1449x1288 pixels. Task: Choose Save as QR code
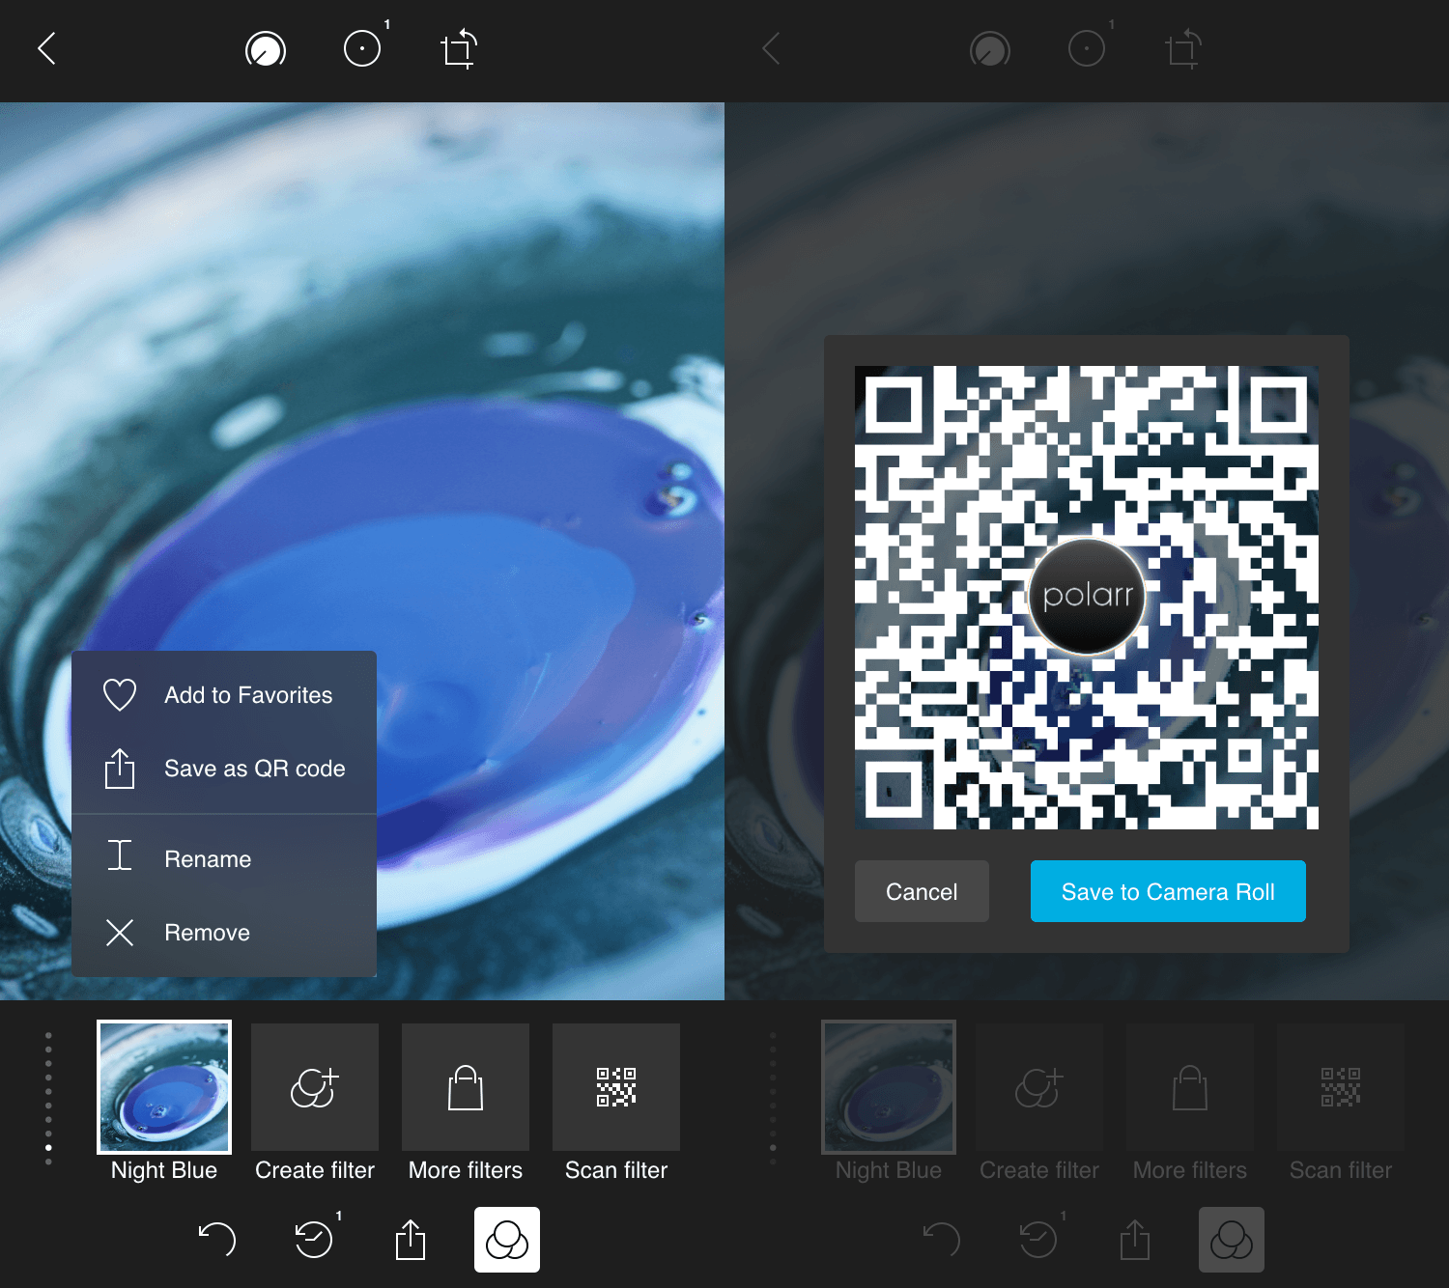pos(224,769)
